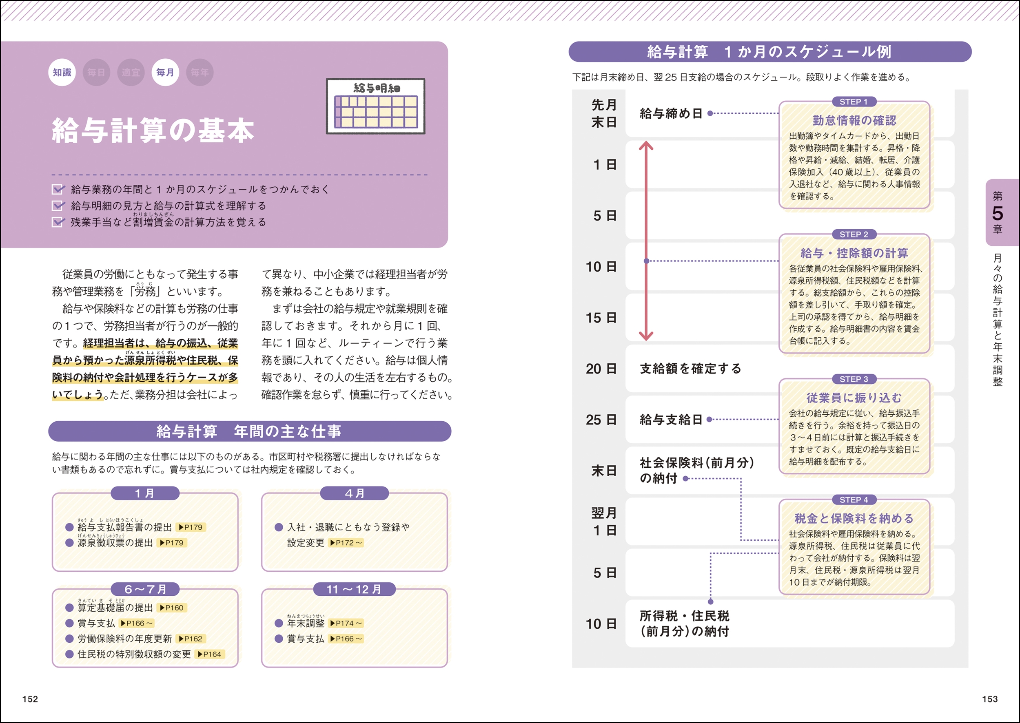Click 賞与支払 in the 11〜12月 box
Screen dimensions: 1020x723
306,639
